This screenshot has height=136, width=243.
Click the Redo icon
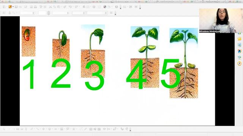(76, 7)
